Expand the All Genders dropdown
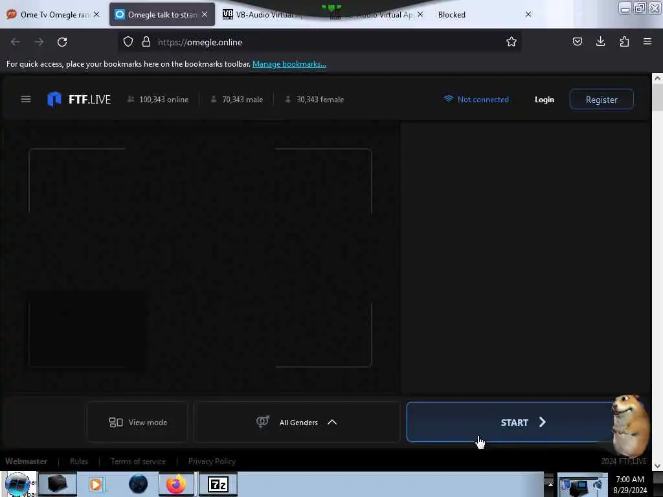 297,422
